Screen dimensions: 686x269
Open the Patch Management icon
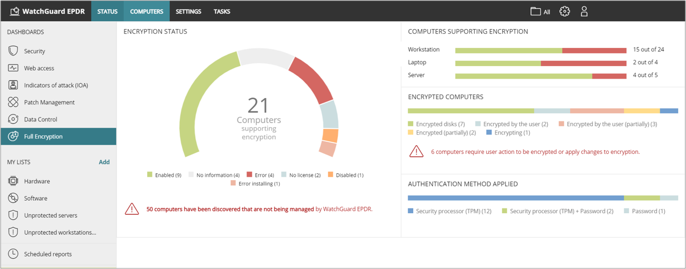click(x=13, y=102)
